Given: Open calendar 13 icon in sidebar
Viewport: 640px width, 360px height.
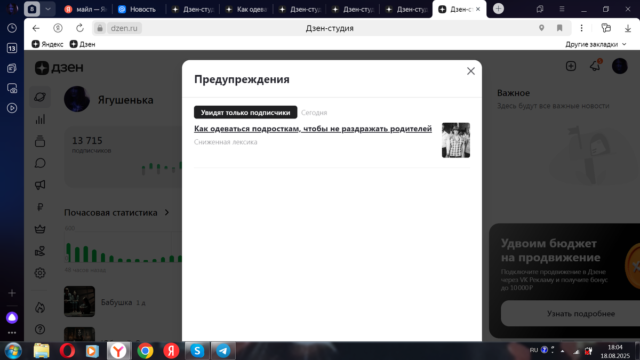Looking at the screenshot, I should (x=12, y=48).
